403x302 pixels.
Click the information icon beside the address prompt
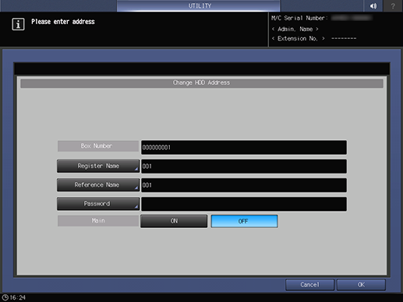tap(18, 24)
